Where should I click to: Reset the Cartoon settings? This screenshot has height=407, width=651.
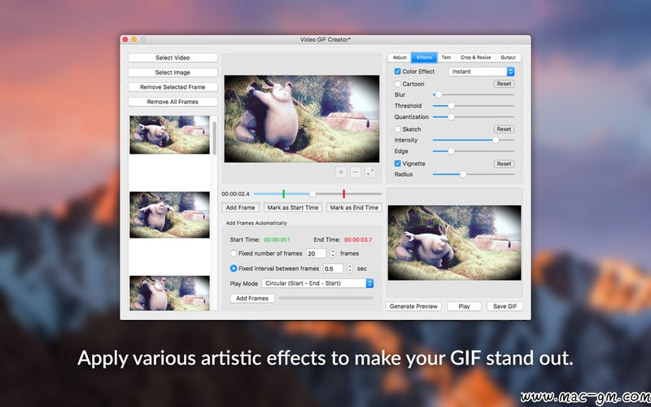[x=504, y=84]
